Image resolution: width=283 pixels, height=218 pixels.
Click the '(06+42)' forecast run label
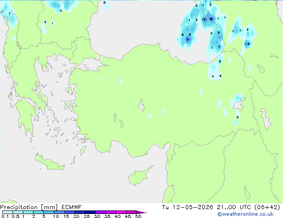[267, 207]
